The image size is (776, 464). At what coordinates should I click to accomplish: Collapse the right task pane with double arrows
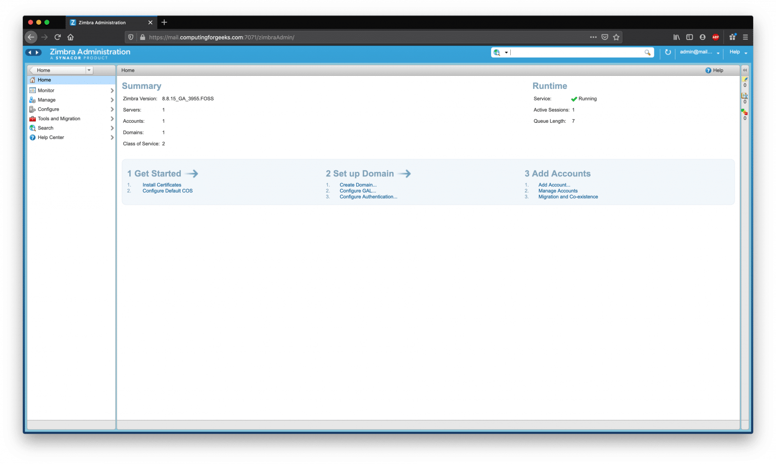coord(745,70)
